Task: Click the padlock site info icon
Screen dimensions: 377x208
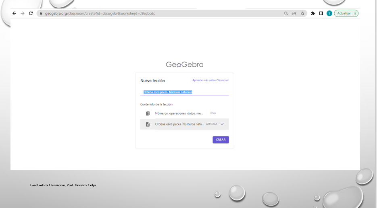Action: pyautogui.click(x=41, y=13)
